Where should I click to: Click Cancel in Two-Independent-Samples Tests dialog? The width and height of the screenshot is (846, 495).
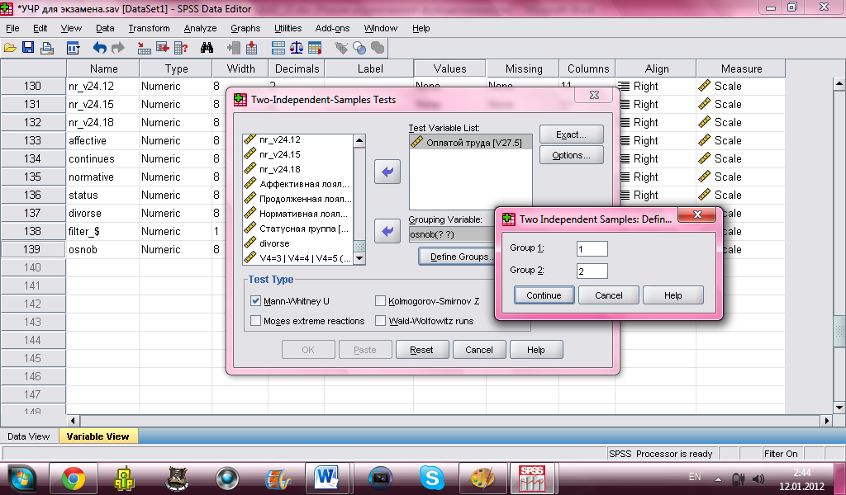[x=479, y=350]
